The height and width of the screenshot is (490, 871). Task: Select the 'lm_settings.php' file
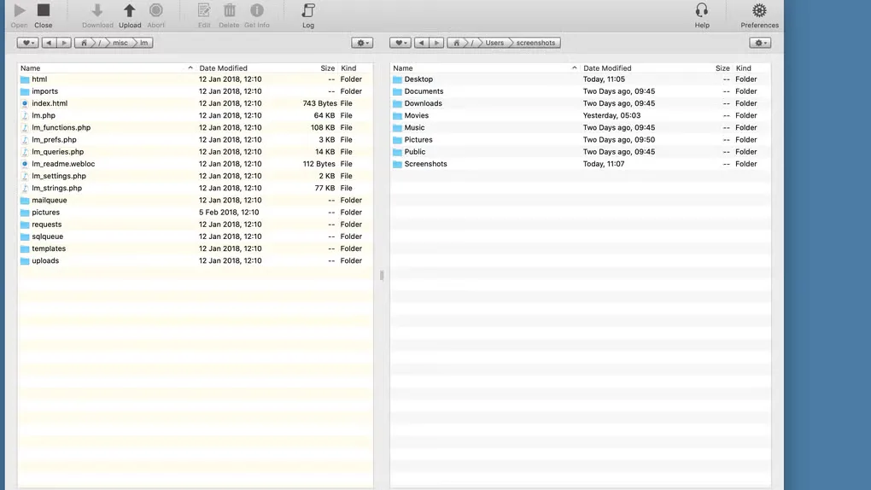click(195, 176)
